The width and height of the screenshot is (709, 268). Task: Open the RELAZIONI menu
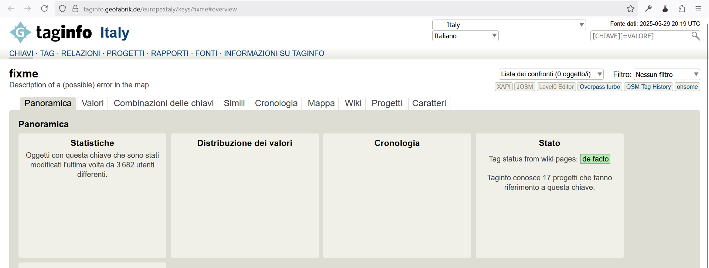[x=81, y=53]
